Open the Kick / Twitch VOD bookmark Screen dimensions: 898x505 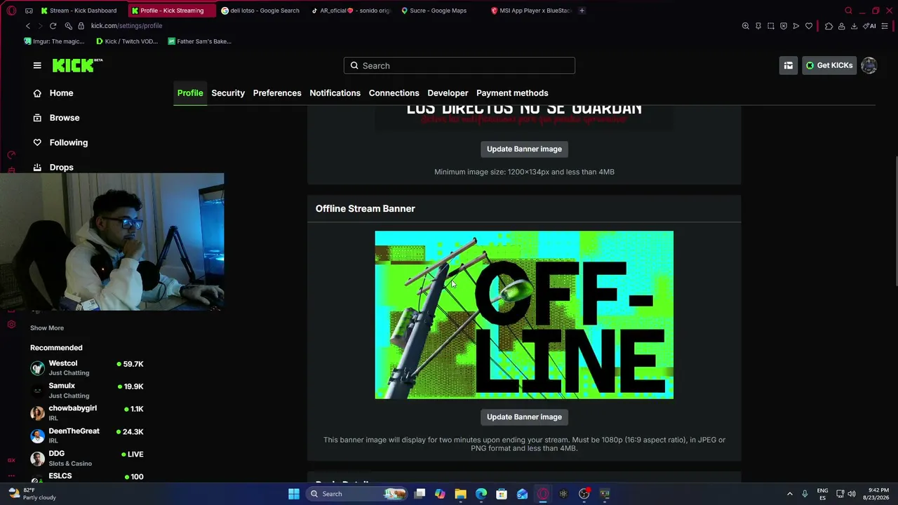pyautogui.click(x=127, y=41)
